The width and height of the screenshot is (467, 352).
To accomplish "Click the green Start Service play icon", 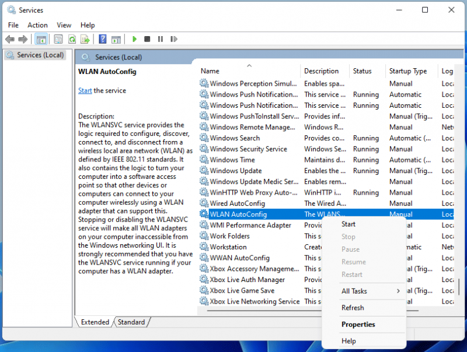I will click(x=134, y=39).
